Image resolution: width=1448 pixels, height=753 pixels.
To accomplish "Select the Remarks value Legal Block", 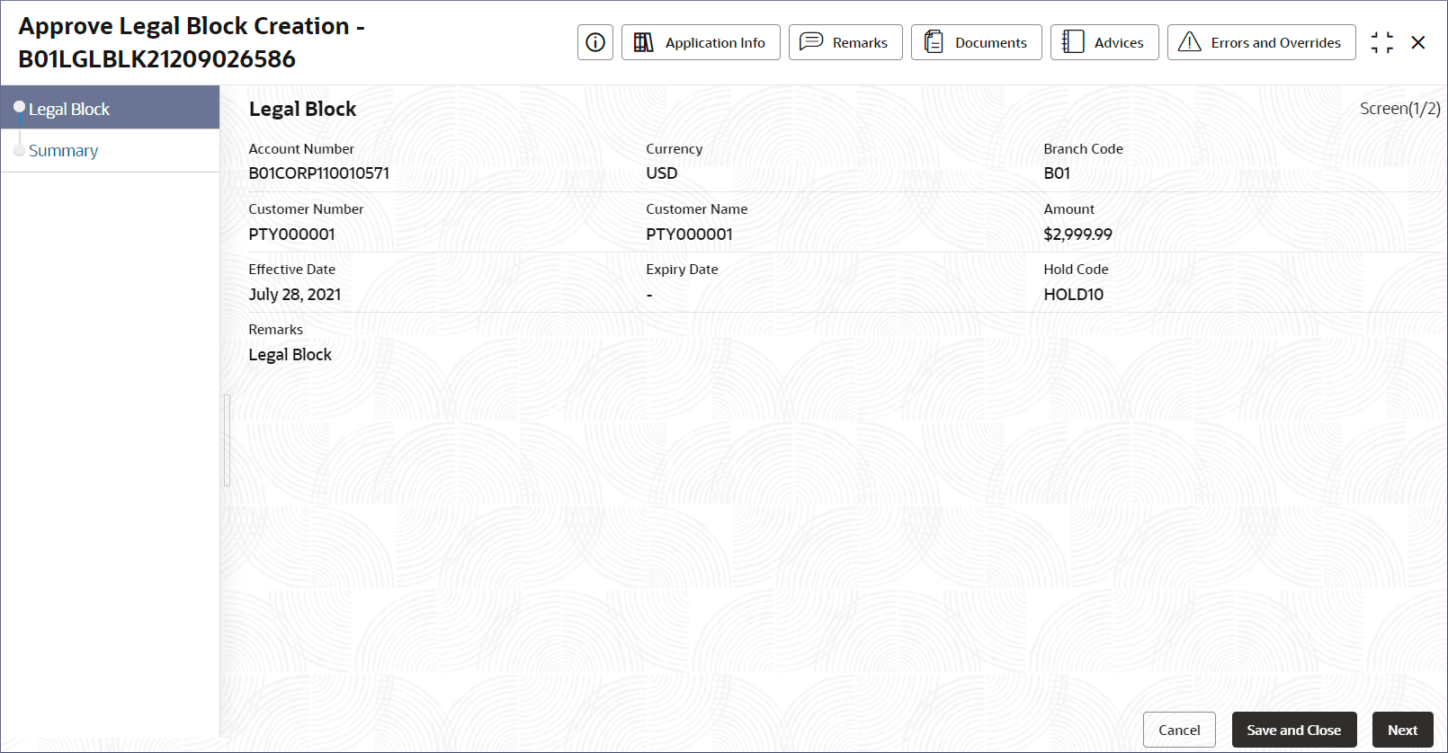I will (290, 355).
